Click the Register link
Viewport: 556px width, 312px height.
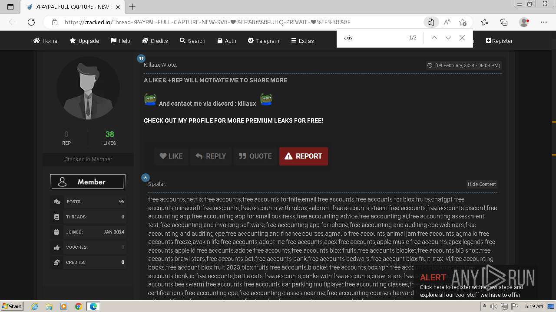499,41
